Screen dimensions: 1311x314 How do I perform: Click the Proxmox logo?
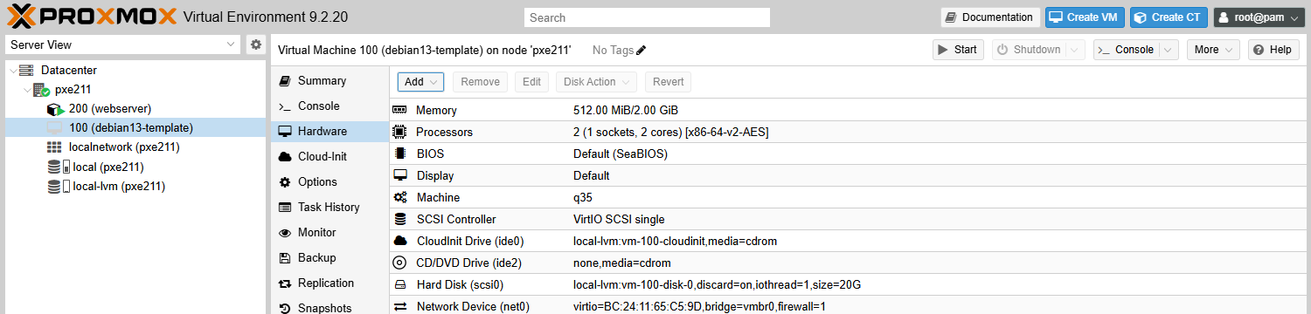(x=92, y=17)
